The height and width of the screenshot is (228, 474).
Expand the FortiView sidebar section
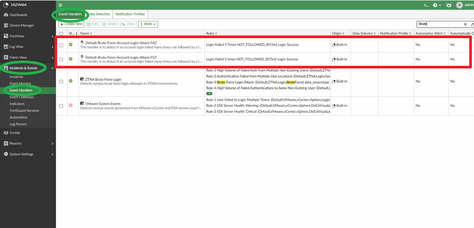click(53, 36)
